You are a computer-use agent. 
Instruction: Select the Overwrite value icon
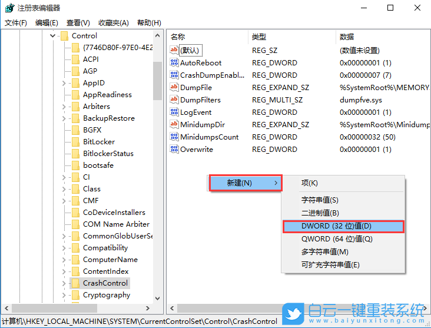point(174,150)
